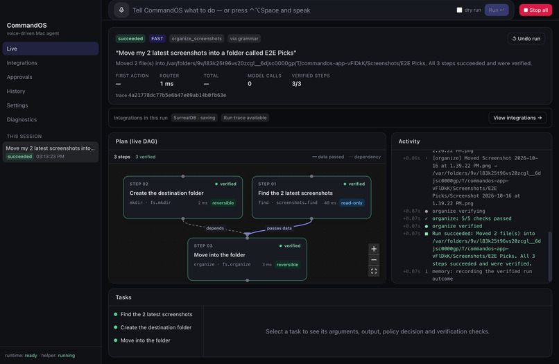Image resolution: width=559 pixels, height=364 pixels.
Task: Zoom in the DAG with the plus icon
Action: click(374, 249)
